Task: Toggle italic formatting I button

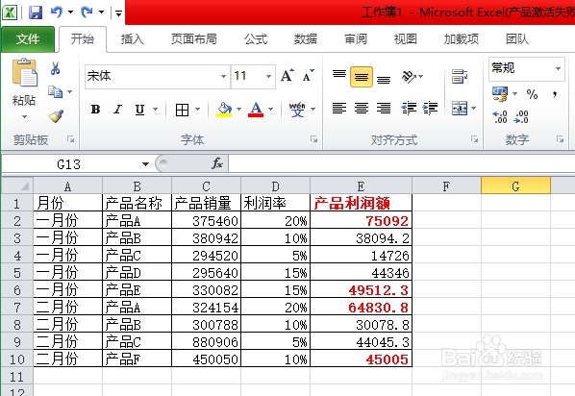Action: click(117, 110)
